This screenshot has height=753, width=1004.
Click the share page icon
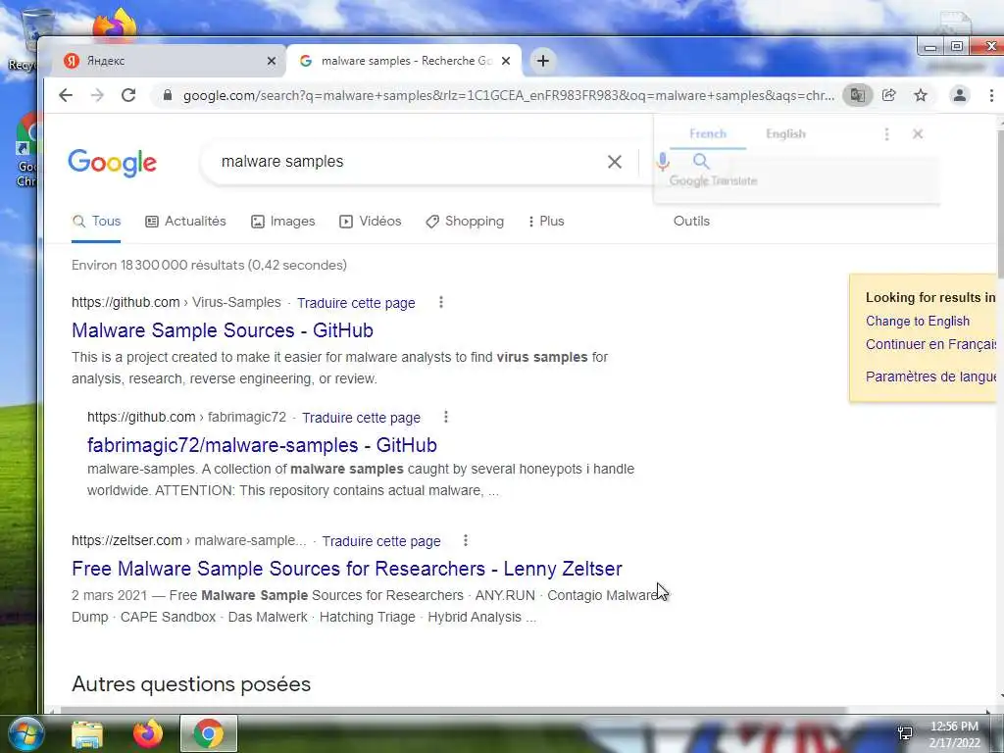(x=888, y=95)
